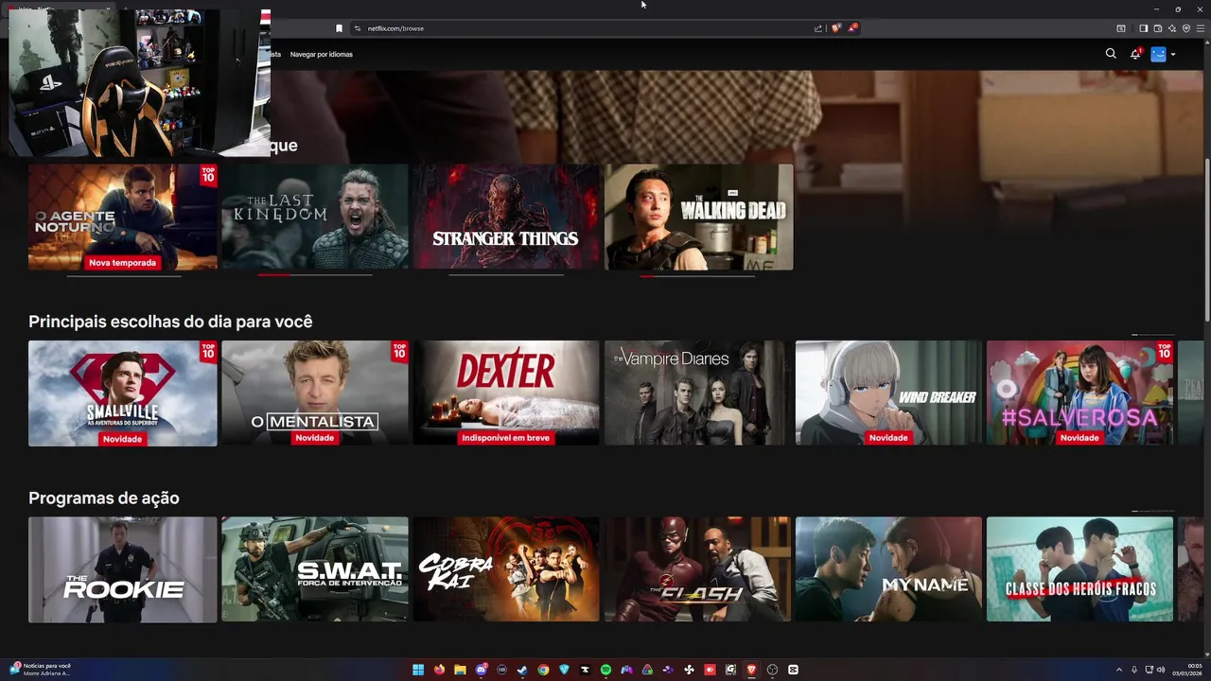Open Spotify from the taskbar
The image size is (1211, 681).
point(605,670)
